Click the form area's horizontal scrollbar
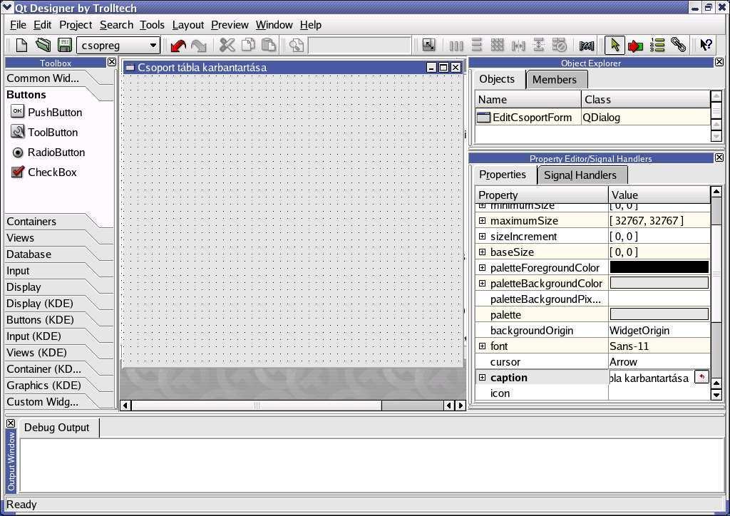The image size is (730, 516). pyautogui.click(x=293, y=406)
